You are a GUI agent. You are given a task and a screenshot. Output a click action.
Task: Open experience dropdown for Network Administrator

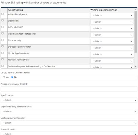click(112, 61)
